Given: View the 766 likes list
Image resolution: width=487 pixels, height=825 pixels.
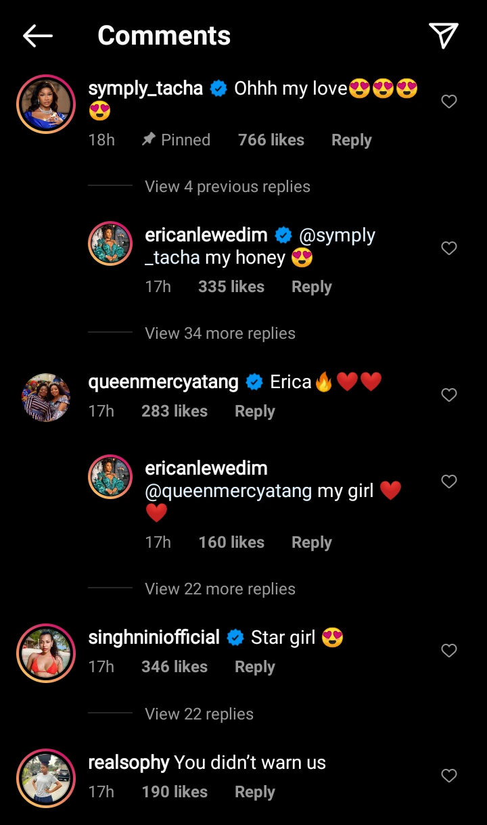Looking at the screenshot, I should (x=271, y=140).
